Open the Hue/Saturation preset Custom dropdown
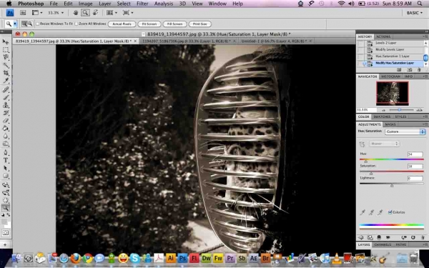This screenshot has width=429, height=268. pos(405,131)
